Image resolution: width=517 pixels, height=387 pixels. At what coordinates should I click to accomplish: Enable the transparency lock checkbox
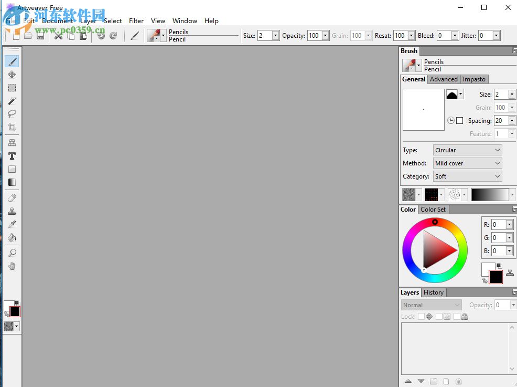click(x=439, y=316)
